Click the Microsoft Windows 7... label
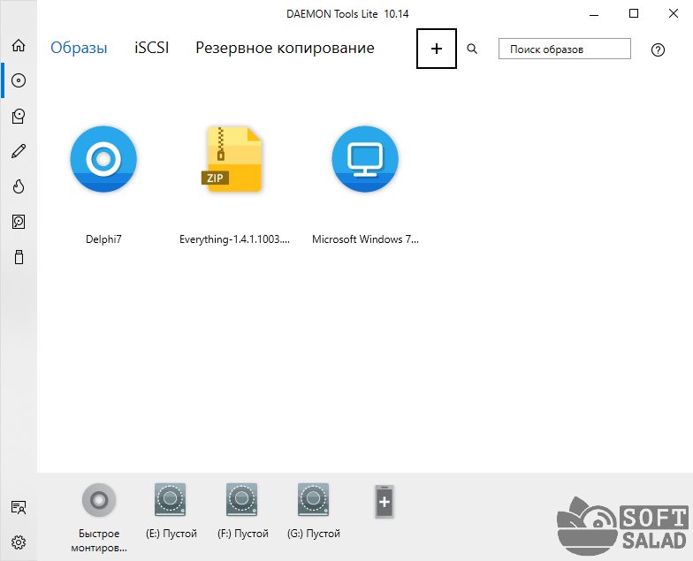693x561 pixels. (x=365, y=239)
